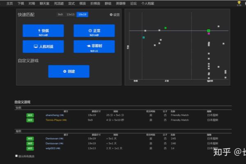
Task: Select the 9x9 board size
Action: (60, 15)
